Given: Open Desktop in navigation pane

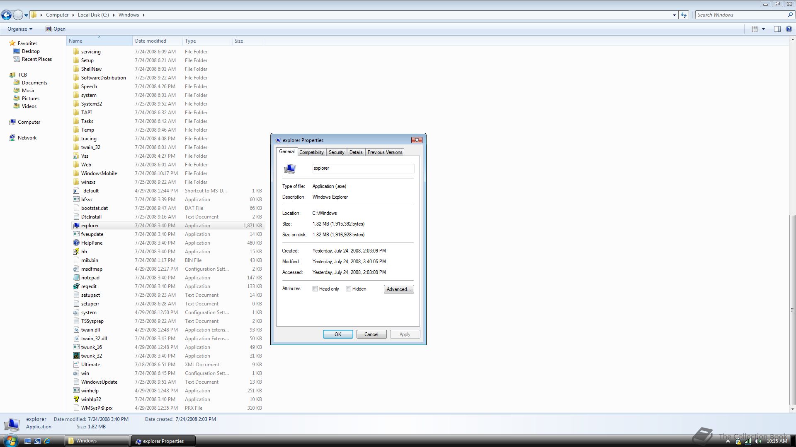Looking at the screenshot, I should point(31,51).
